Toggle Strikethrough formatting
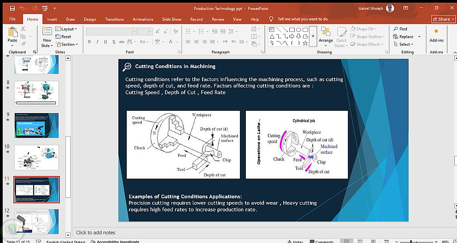457x243 pixels. [122, 41]
